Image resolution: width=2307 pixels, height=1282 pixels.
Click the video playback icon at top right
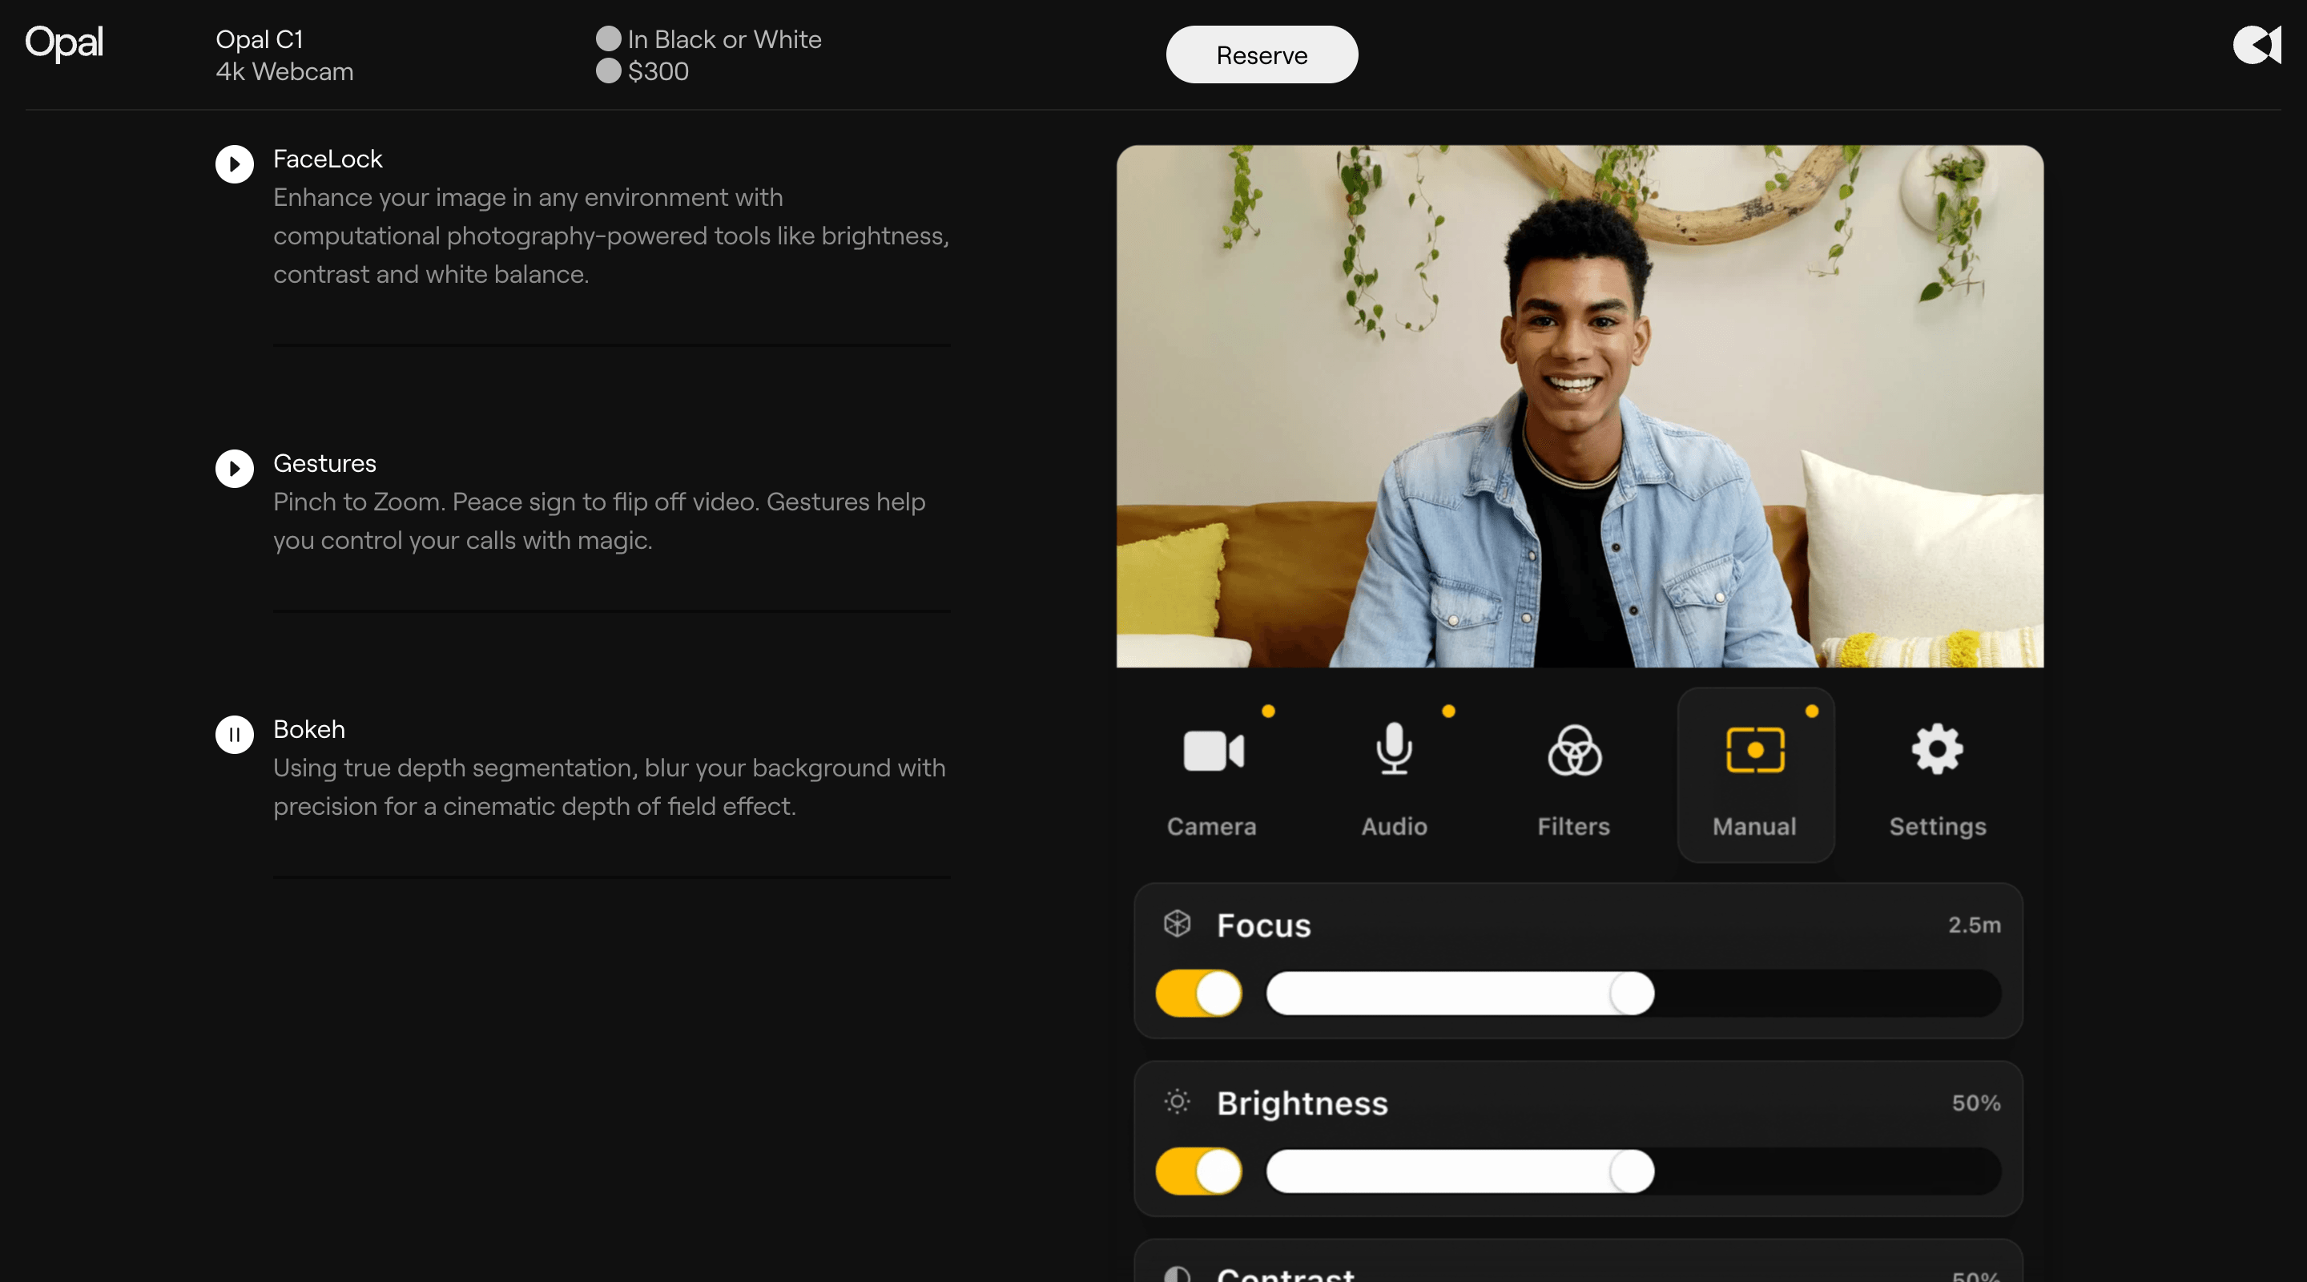click(2256, 45)
